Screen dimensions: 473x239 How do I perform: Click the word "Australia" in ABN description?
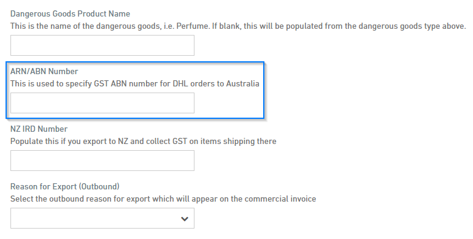pos(242,84)
